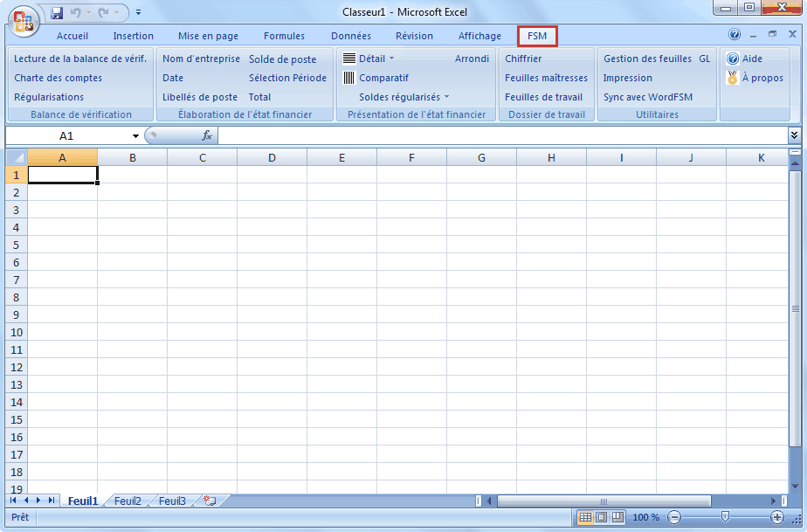The height and width of the screenshot is (532, 807).
Task: Undo the last action
Action: 75,12
